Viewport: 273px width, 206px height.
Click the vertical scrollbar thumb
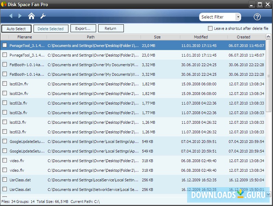tap(268, 76)
